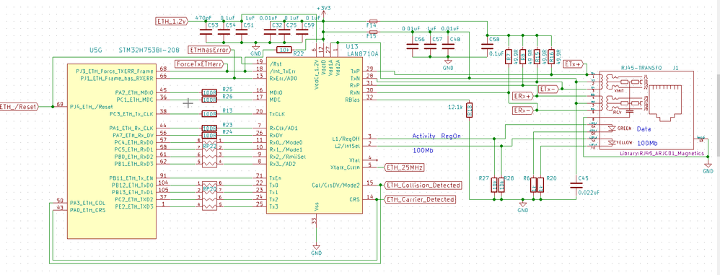Select capacitor C59 symbol
This screenshot has width=720, height=275.
[x=302, y=32]
